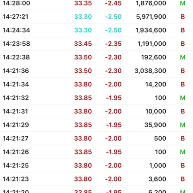The width and height of the screenshot is (193, 193).
Task: Tap the 33.45 price value
Action: point(83,44)
